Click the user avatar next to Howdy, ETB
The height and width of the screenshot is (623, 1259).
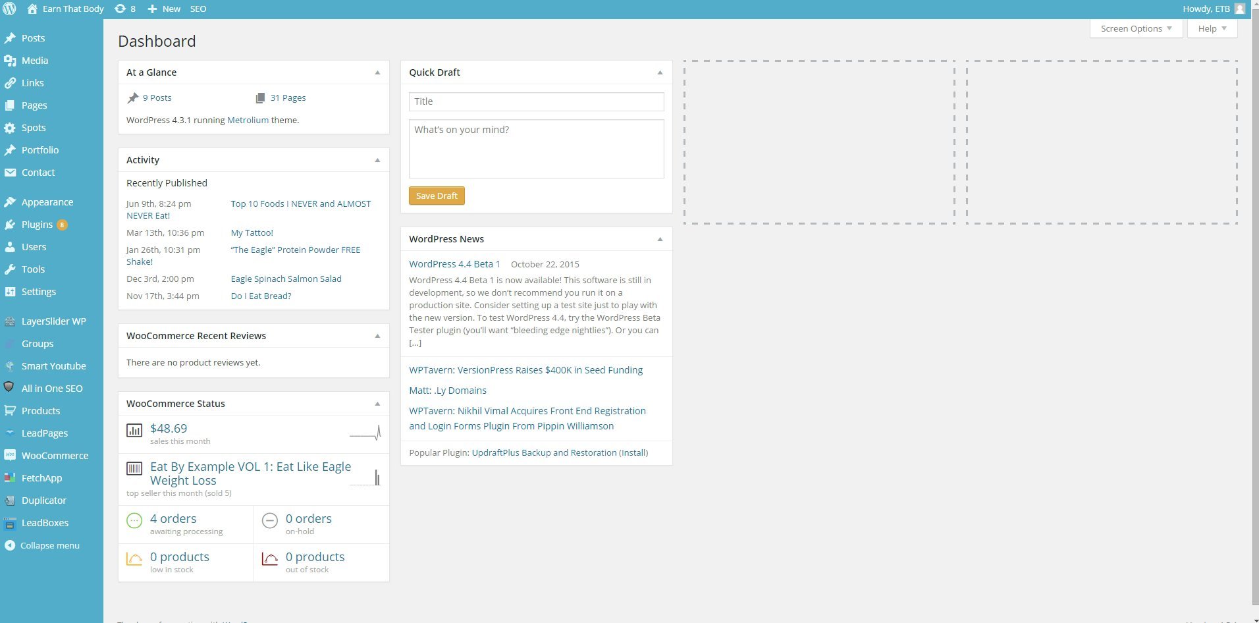(1240, 9)
